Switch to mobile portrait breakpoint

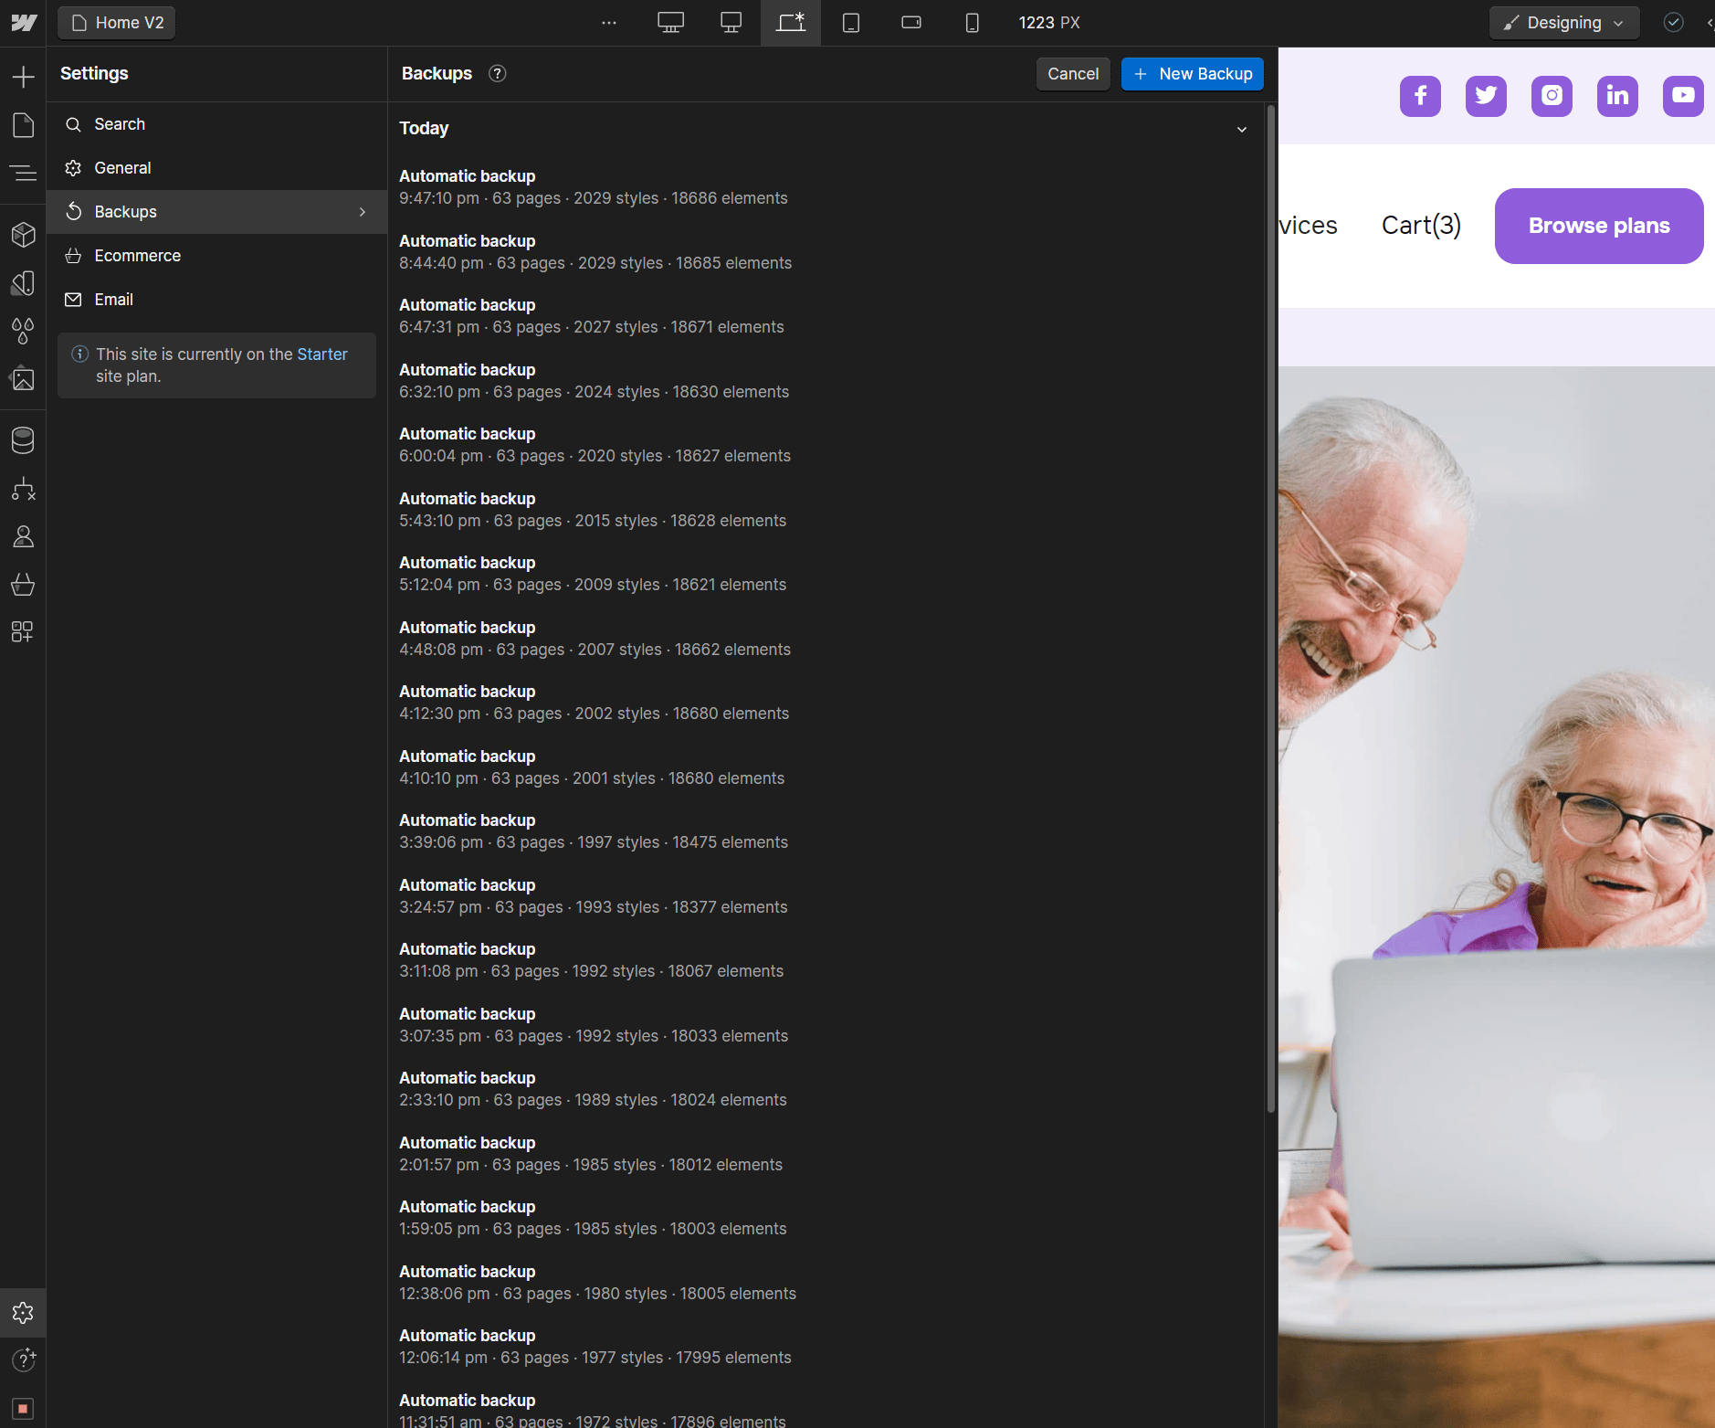tap(971, 22)
